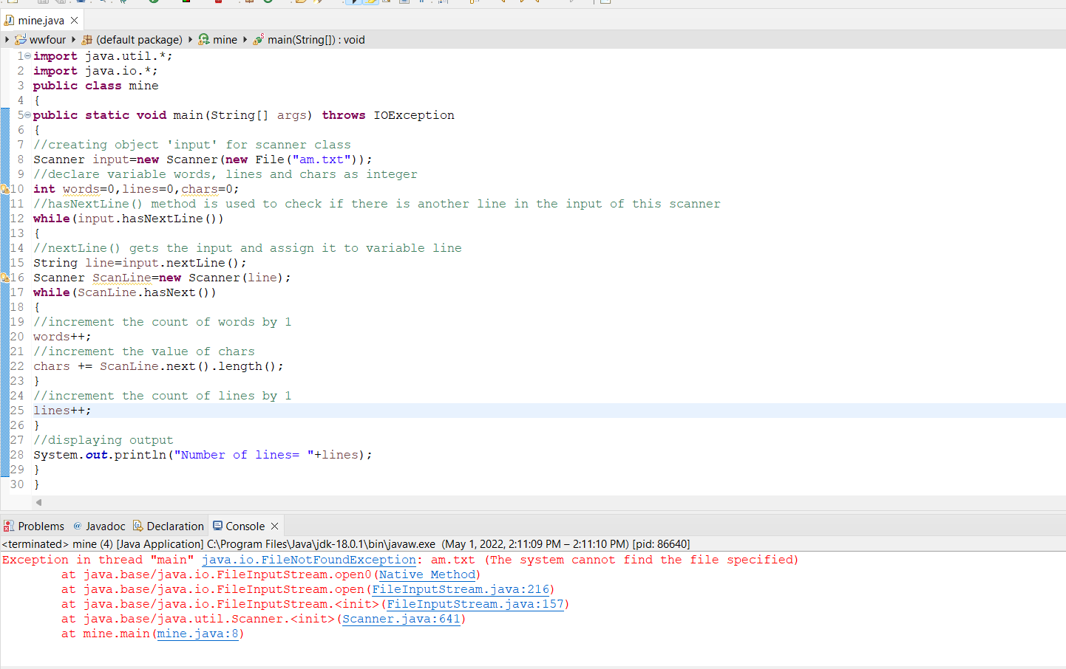This screenshot has width=1066, height=669.
Task: Click the warning marker beside line 16
Action: (5, 277)
